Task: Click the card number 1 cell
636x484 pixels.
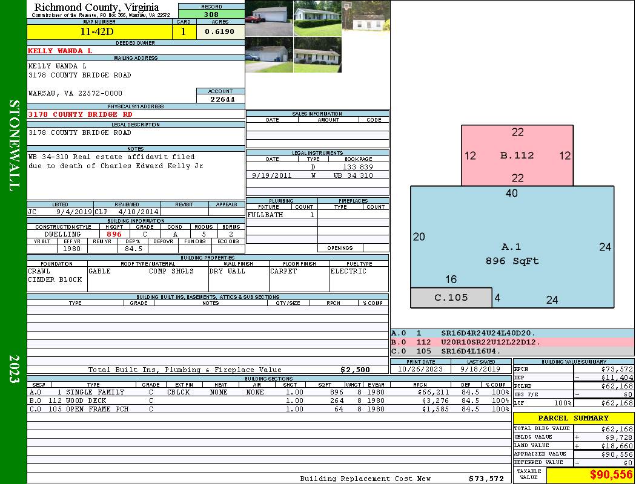Action: (184, 31)
